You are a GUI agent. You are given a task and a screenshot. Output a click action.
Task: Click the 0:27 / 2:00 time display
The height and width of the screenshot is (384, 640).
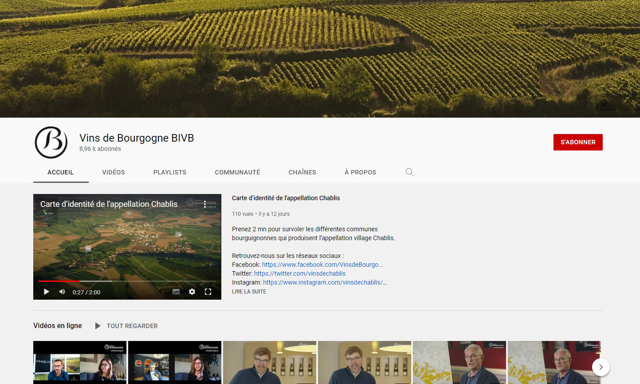tap(86, 292)
